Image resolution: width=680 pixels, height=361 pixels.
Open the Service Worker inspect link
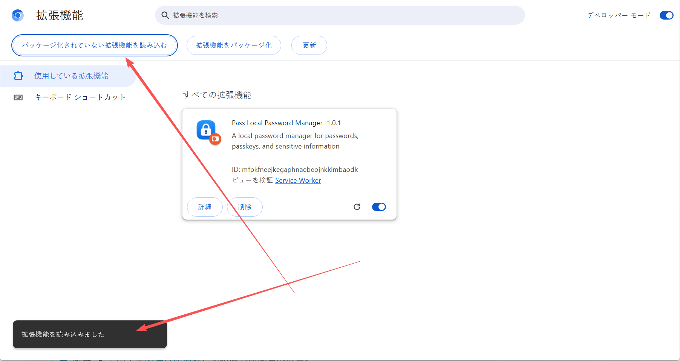298,180
